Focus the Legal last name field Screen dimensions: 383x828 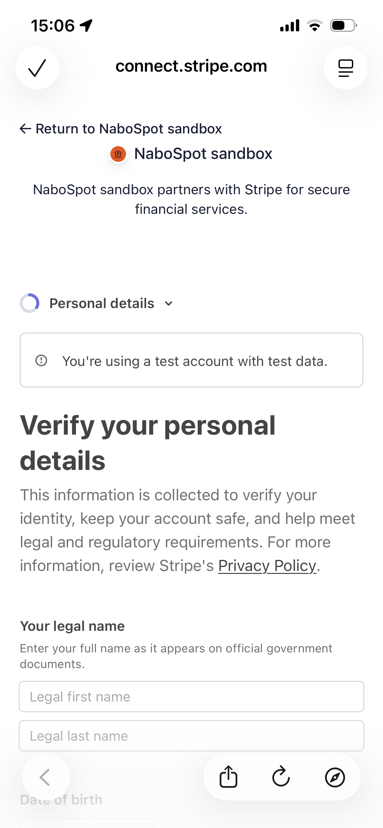(191, 736)
